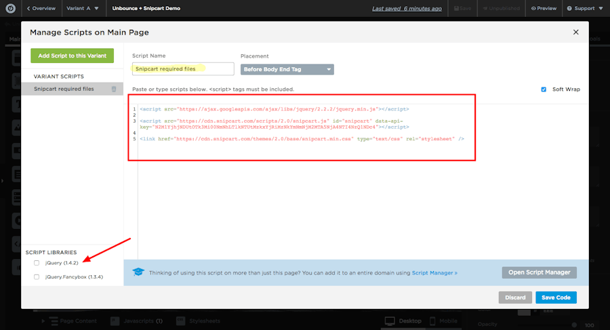Enable the jQuery.Fancybox (1.3.4) checkbox
Viewport: 610px width, 330px height.
pos(37,277)
